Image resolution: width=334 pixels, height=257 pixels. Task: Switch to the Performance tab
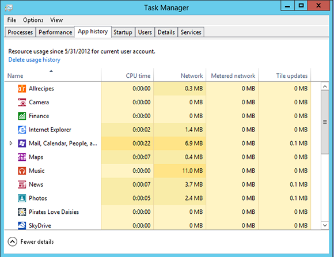pyautogui.click(x=55, y=32)
